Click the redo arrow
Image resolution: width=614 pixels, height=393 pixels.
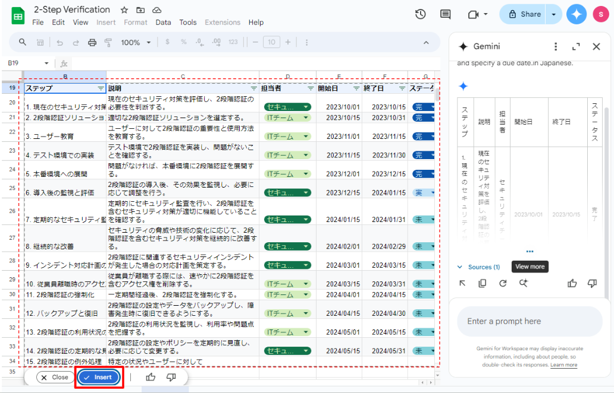click(x=76, y=43)
